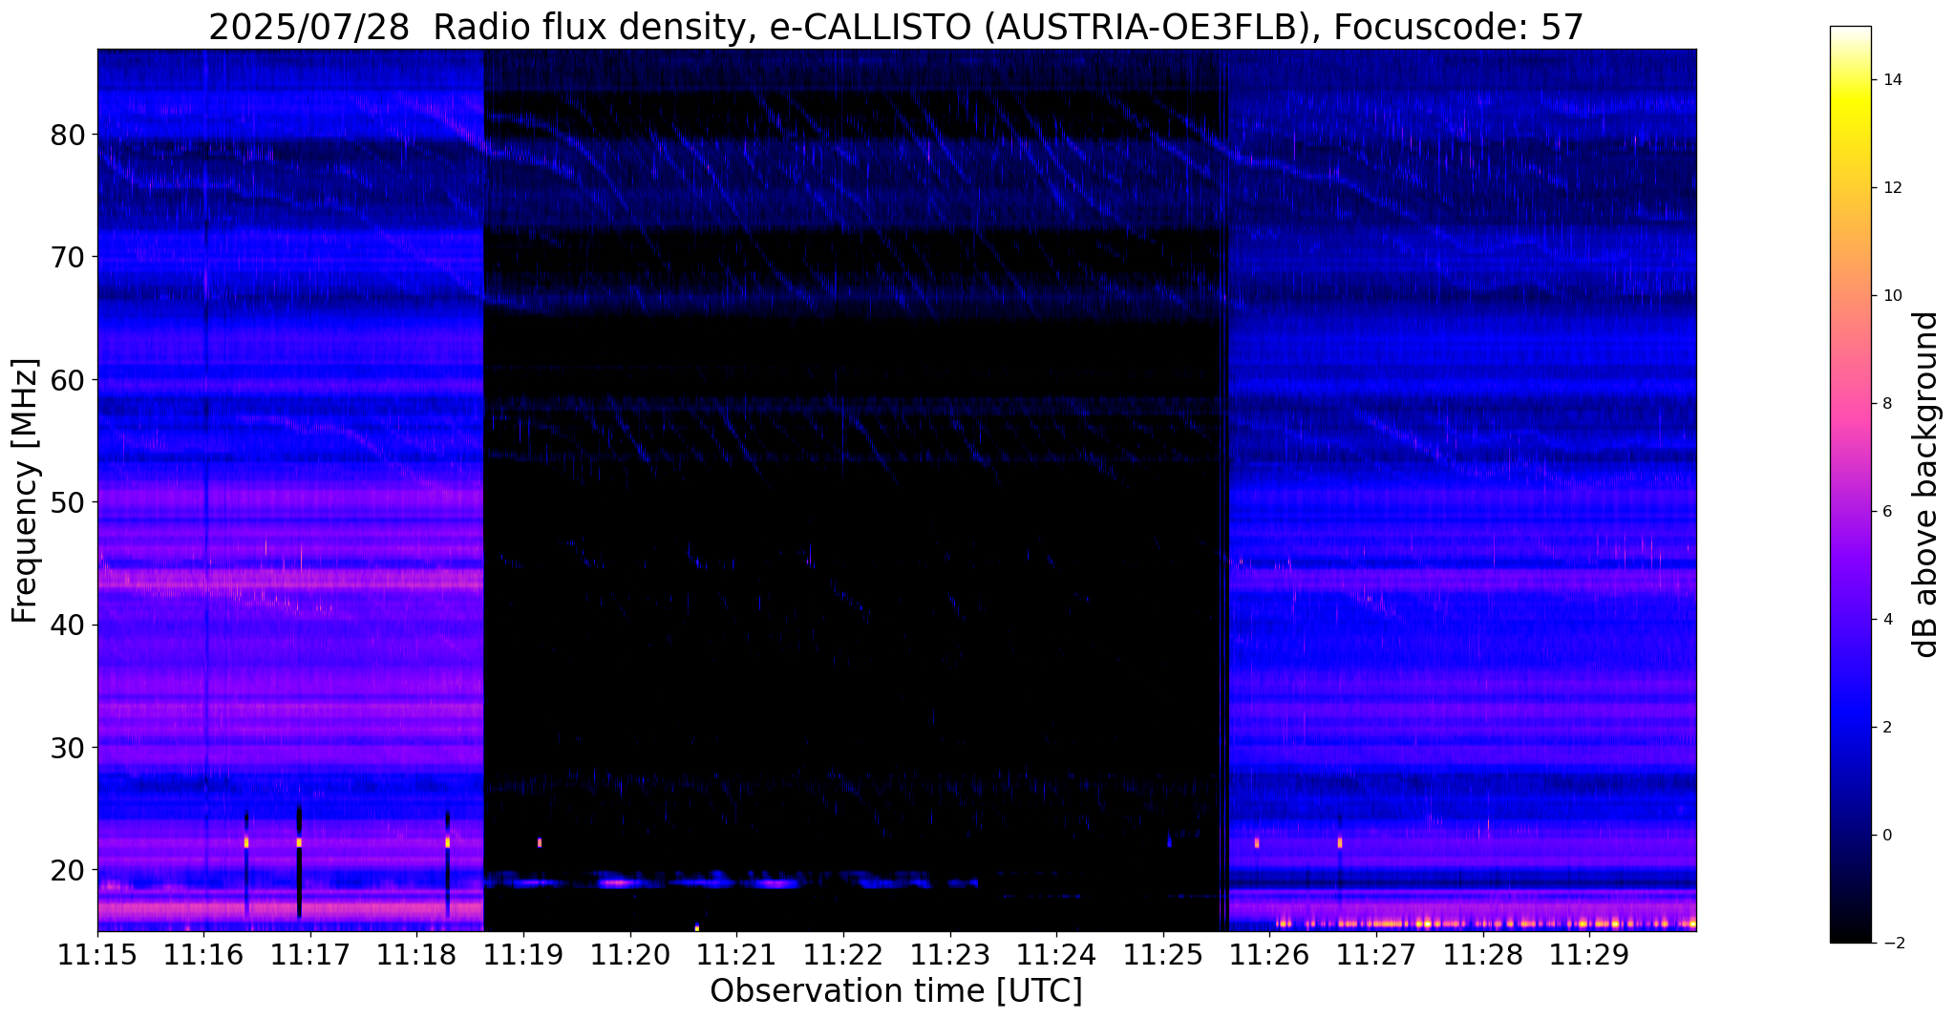Viewport: 1955px width, 1019px height.
Task: Click the colorbar tick value 10
Action: tap(1891, 296)
